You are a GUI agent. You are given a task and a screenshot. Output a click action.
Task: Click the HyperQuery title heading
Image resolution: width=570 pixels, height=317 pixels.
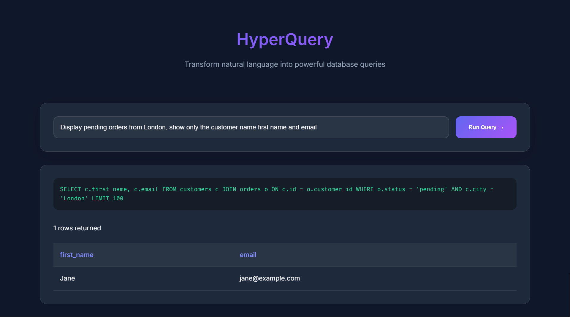click(285, 39)
